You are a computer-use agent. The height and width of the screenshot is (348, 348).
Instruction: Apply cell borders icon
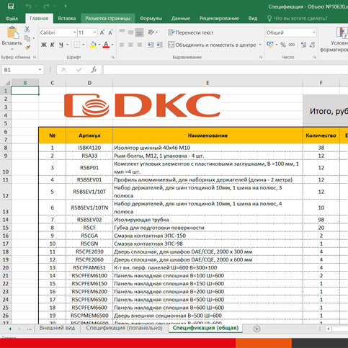click(77, 45)
